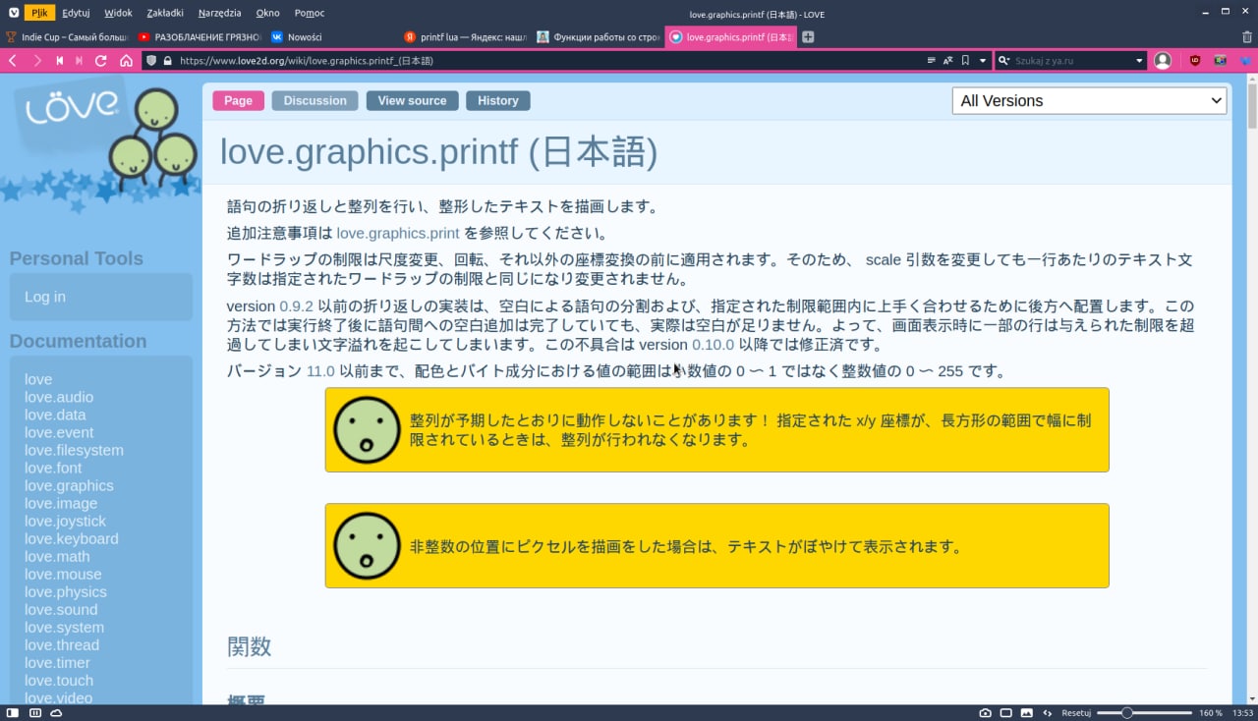Toggle reader view in address bar
The width and height of the screenshot is (1258, 721).
click(x=932, y=61)
